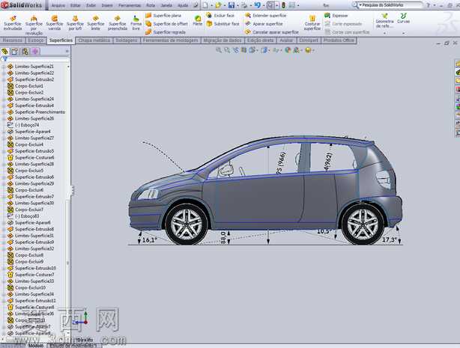Viewport: 460px width, 348px height.
Task: Open the Help question mark icon
Action: [428, 5]
